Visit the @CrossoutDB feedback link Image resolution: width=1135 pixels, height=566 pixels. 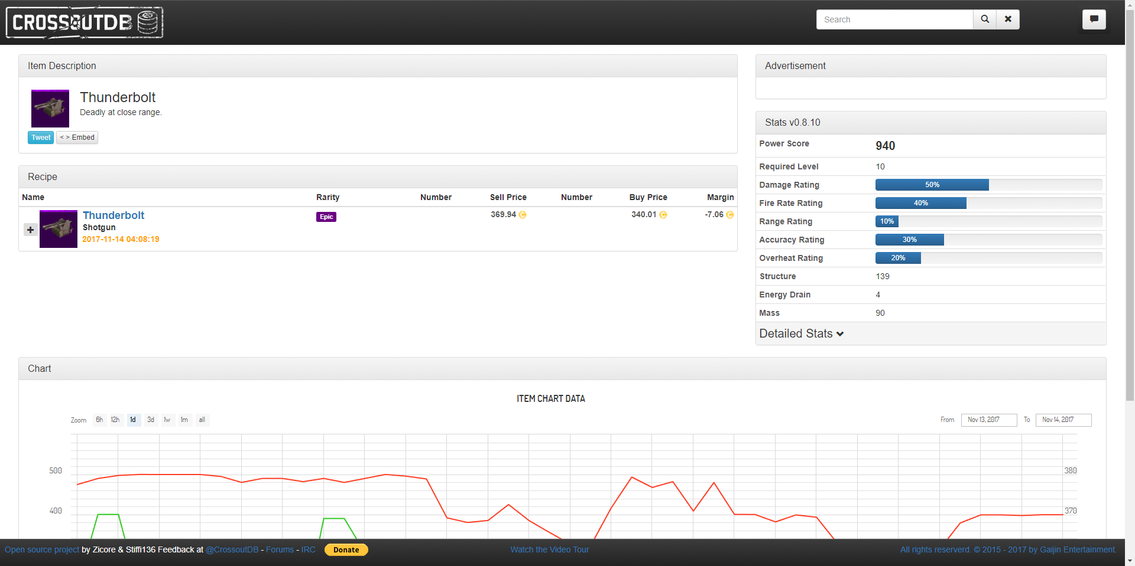[x=232, y=549]
